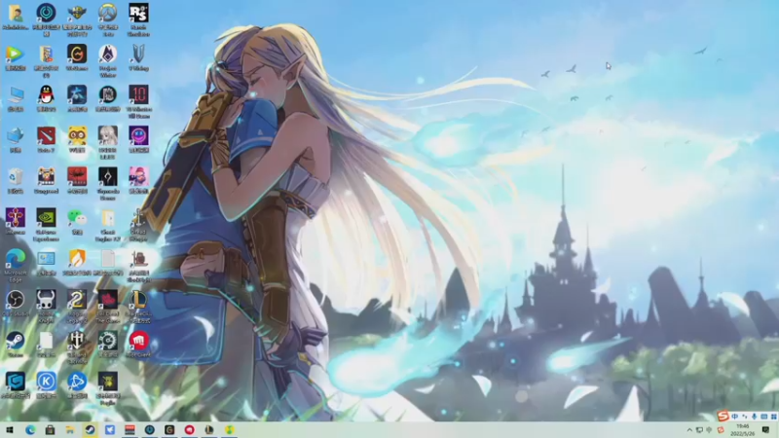Launch the WeChat shortcut
This screenshot has width=779, height=438.
click(77, 217)
